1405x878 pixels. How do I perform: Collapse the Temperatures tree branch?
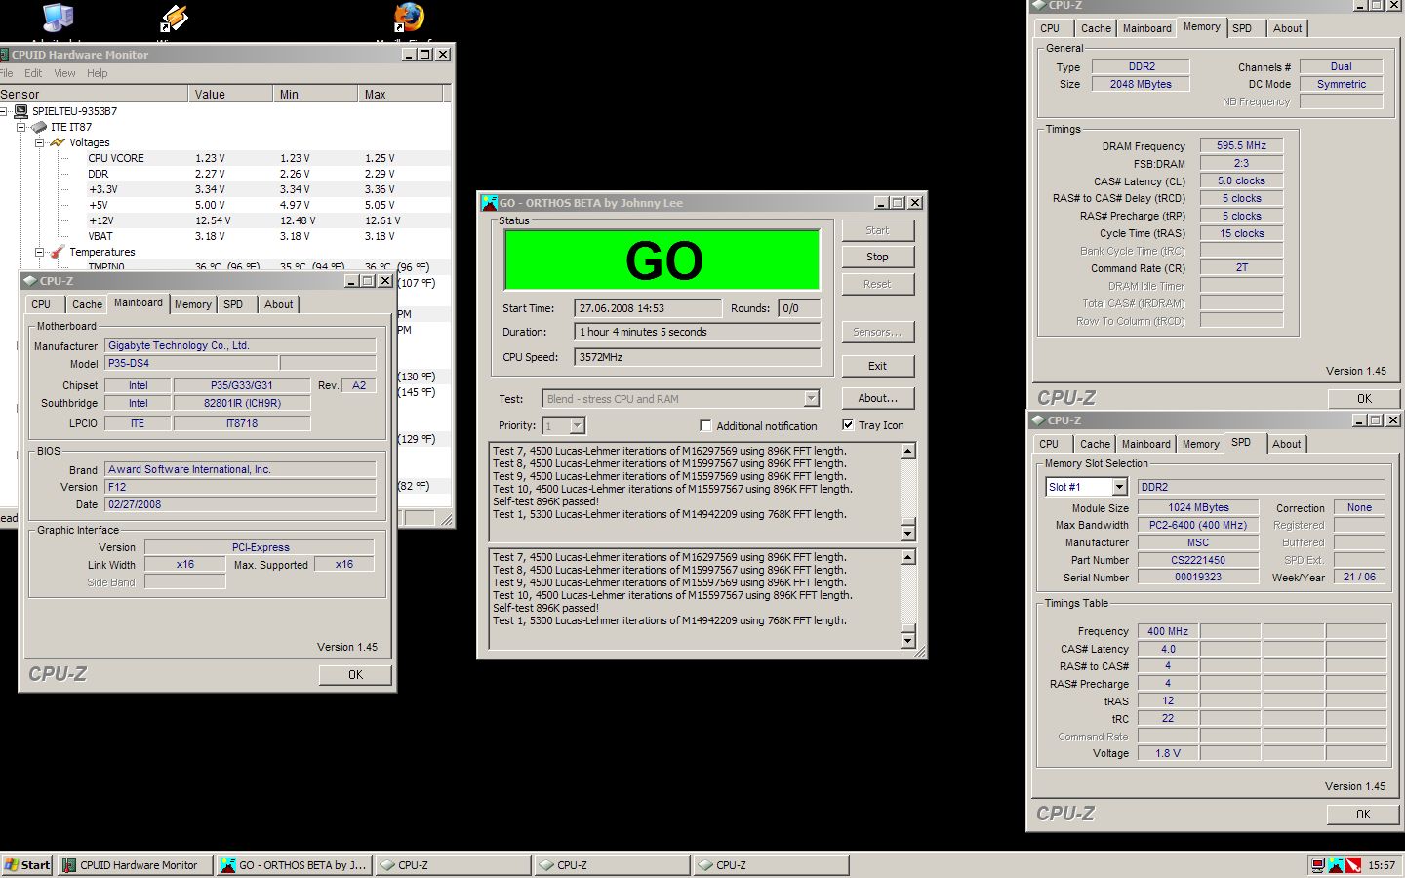(x=39, y=252)
